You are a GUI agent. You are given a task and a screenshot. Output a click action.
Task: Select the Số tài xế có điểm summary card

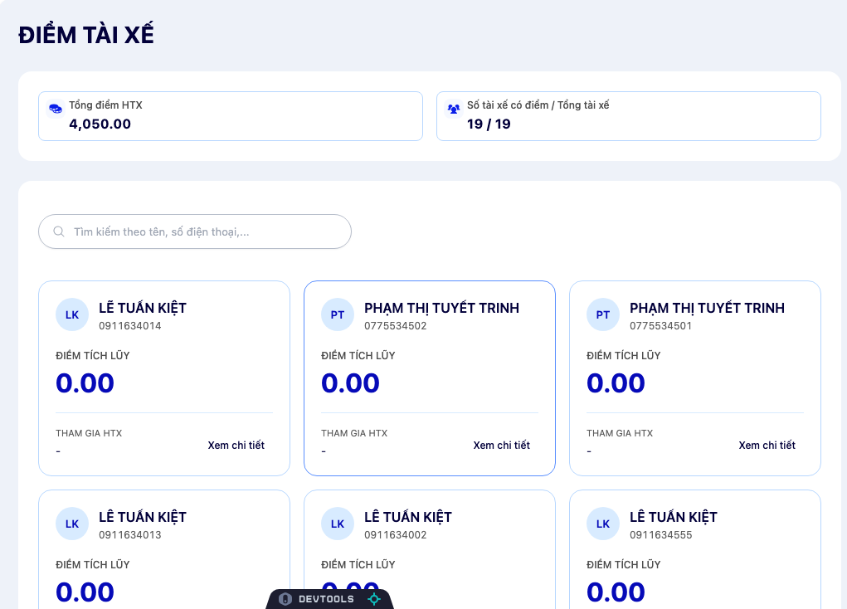pyautogui.click(x=629, y=116)
